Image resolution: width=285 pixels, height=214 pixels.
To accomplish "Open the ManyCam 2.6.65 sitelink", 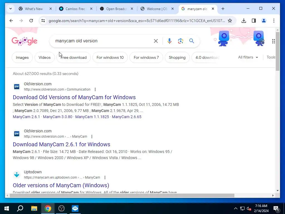I will [127, 117].
